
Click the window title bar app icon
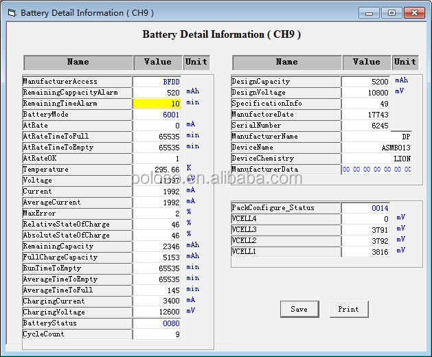12,12
